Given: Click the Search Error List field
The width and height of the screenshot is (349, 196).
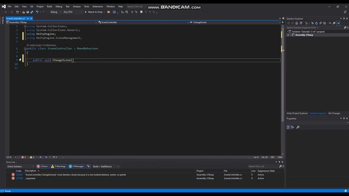Looking at the screenshot, I should 263,167.
